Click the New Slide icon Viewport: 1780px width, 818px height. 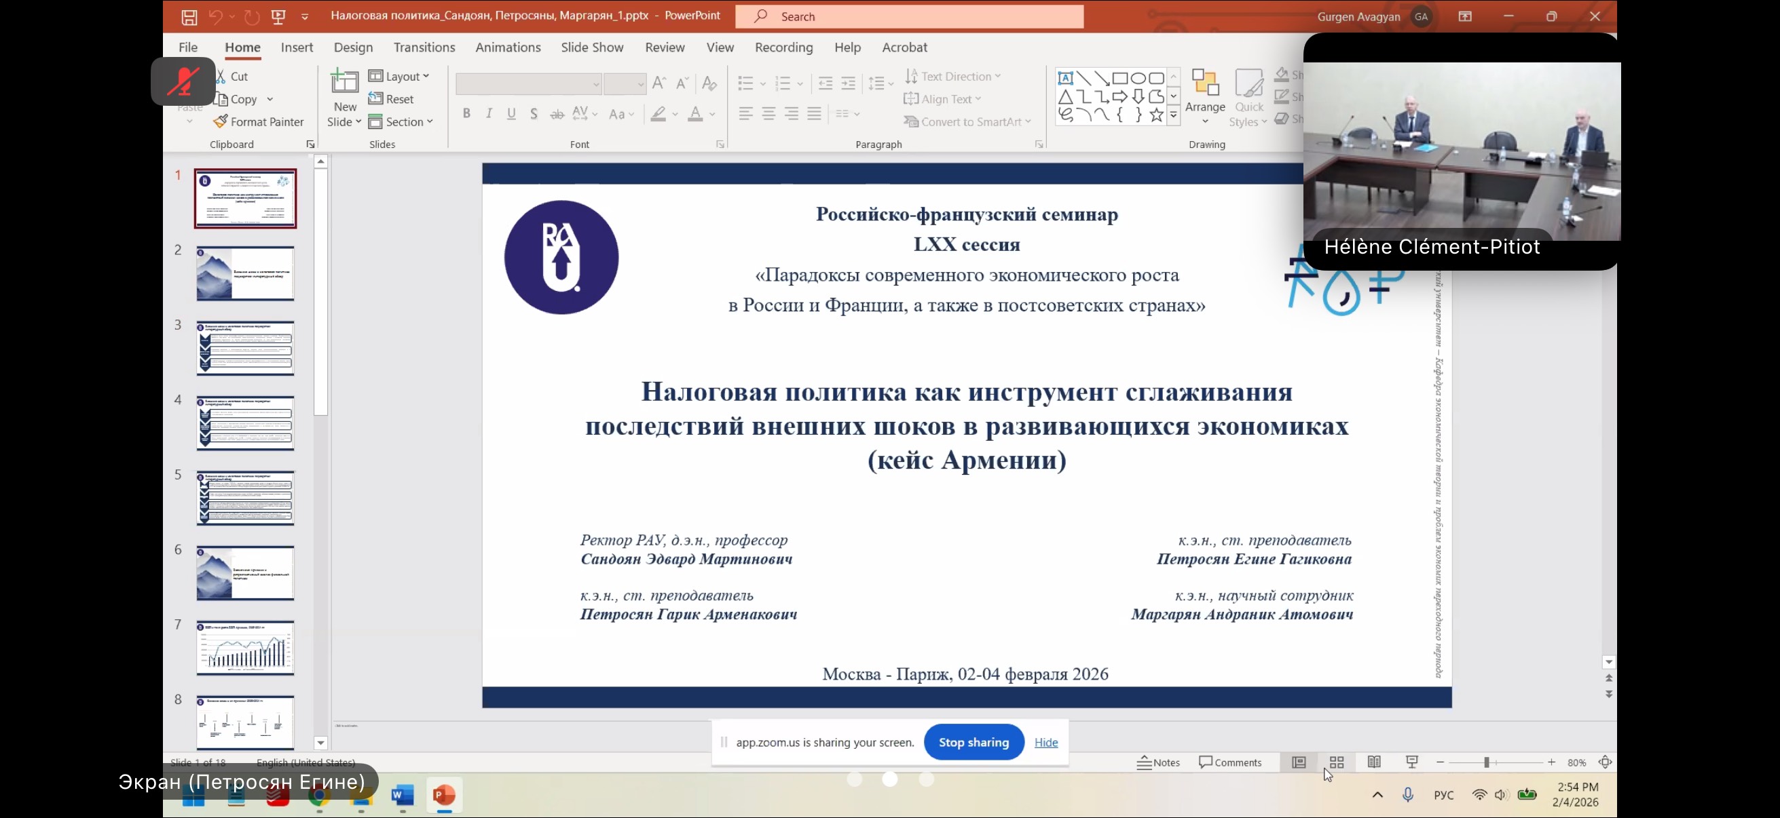point(345,83)
